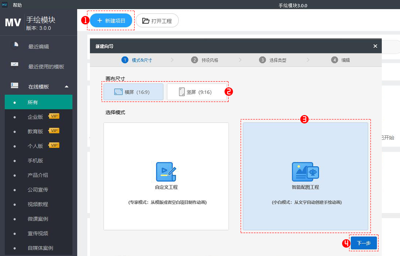Collapse the 在线模板 sidebar section

(66, 87)
